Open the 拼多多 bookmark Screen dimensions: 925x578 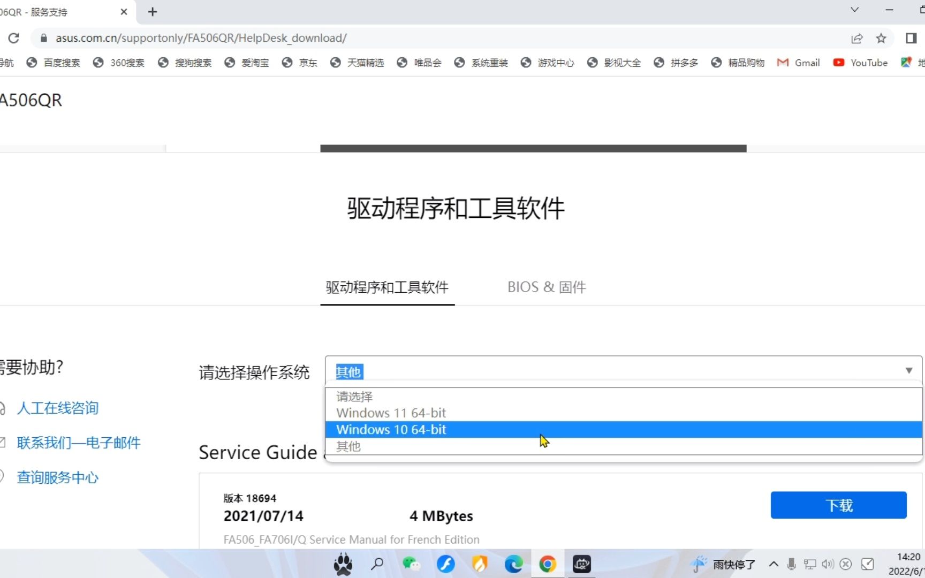click(676, 63)
